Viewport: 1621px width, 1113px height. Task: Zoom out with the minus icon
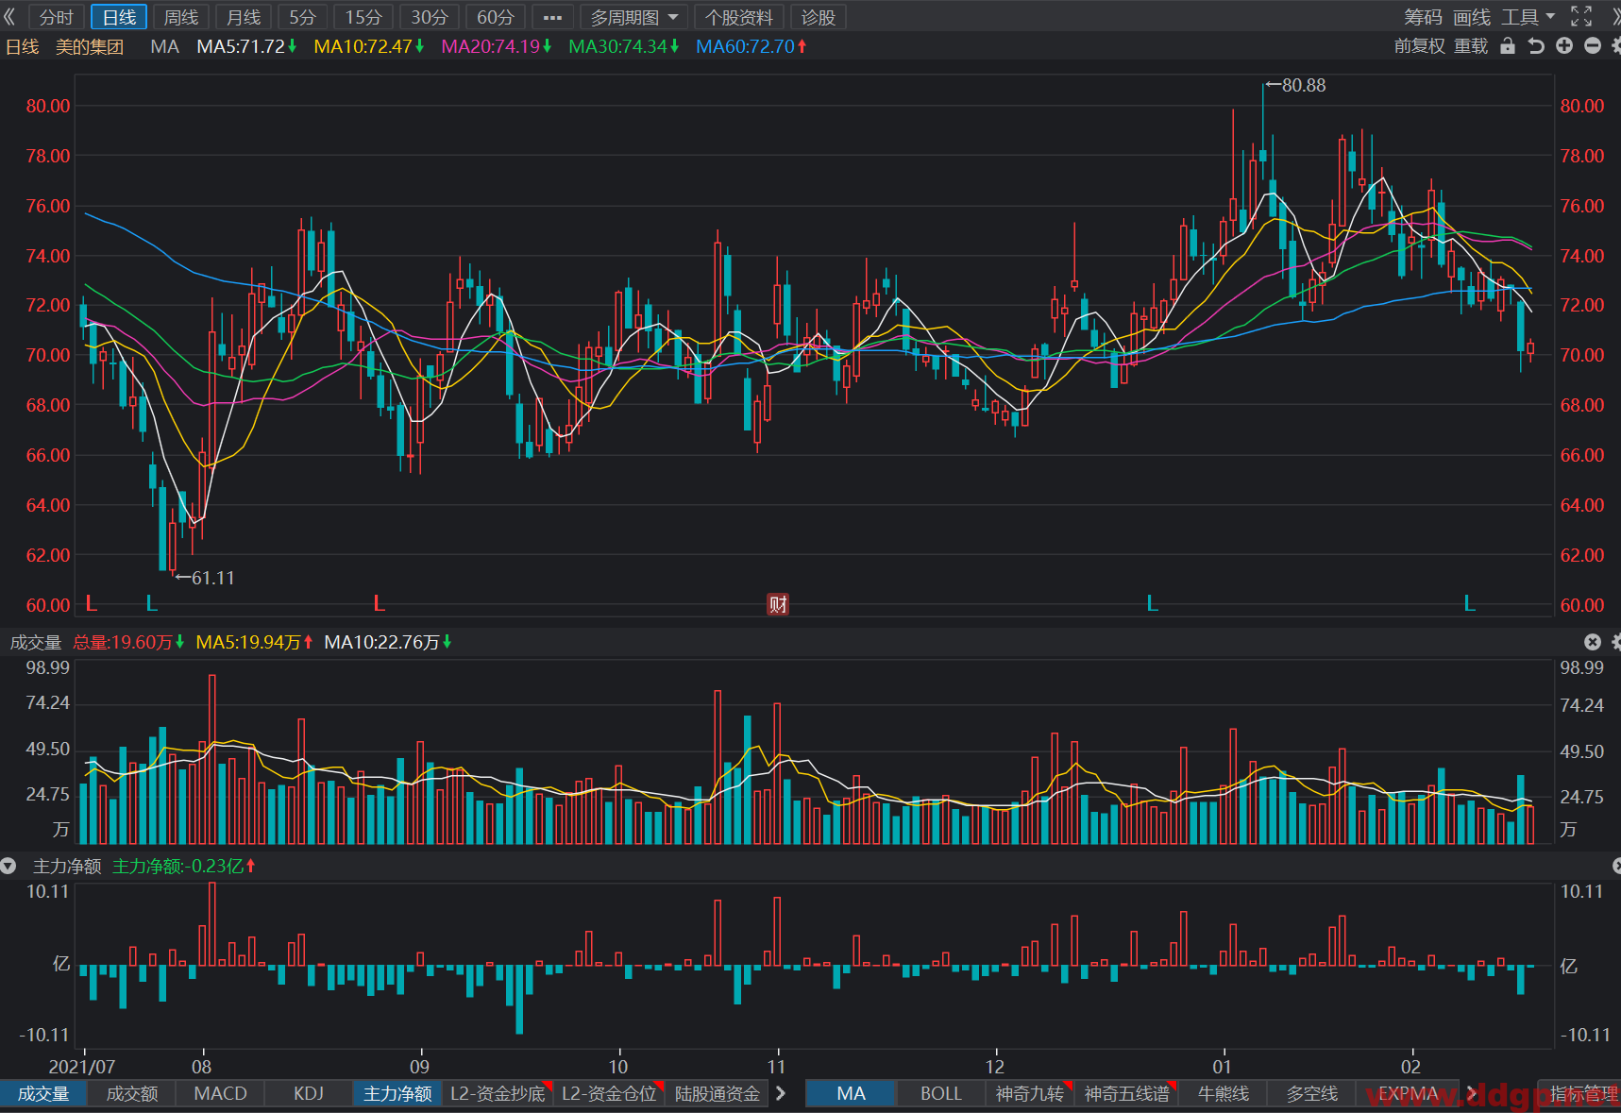1593,46
